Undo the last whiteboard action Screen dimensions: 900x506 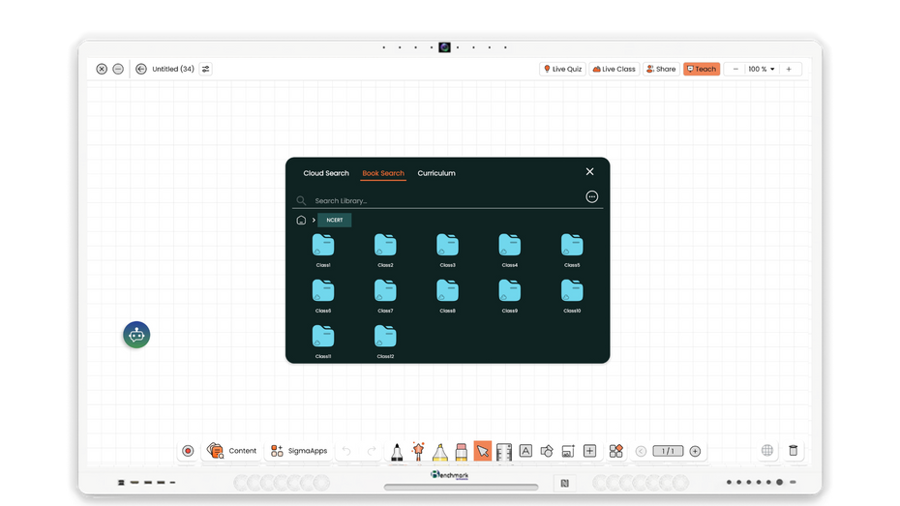click(x=346, y=451)
